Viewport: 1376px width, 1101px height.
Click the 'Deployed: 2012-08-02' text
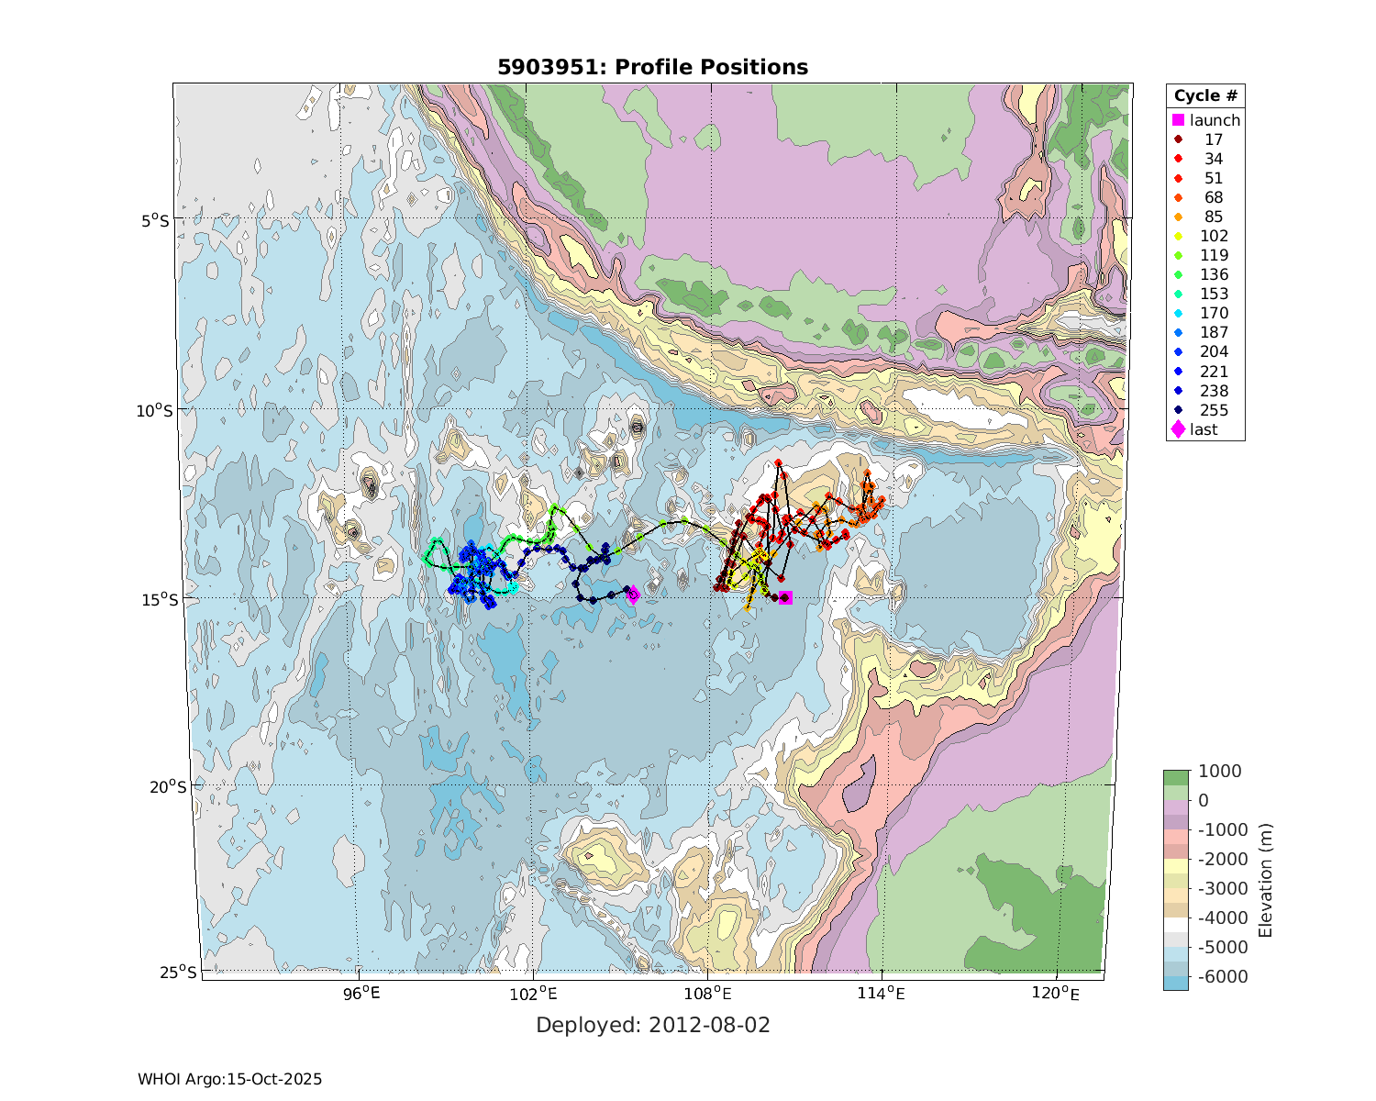pyautogui.click(x=652, y=1025)
